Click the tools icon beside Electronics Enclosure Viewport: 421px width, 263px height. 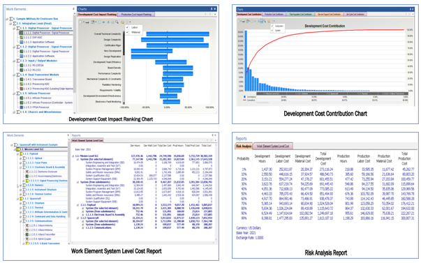27,172
